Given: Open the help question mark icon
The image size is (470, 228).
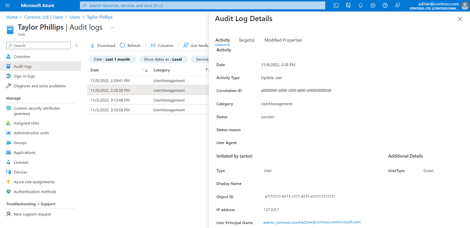Looking at the screenshot, I should (x=385, y=5).
